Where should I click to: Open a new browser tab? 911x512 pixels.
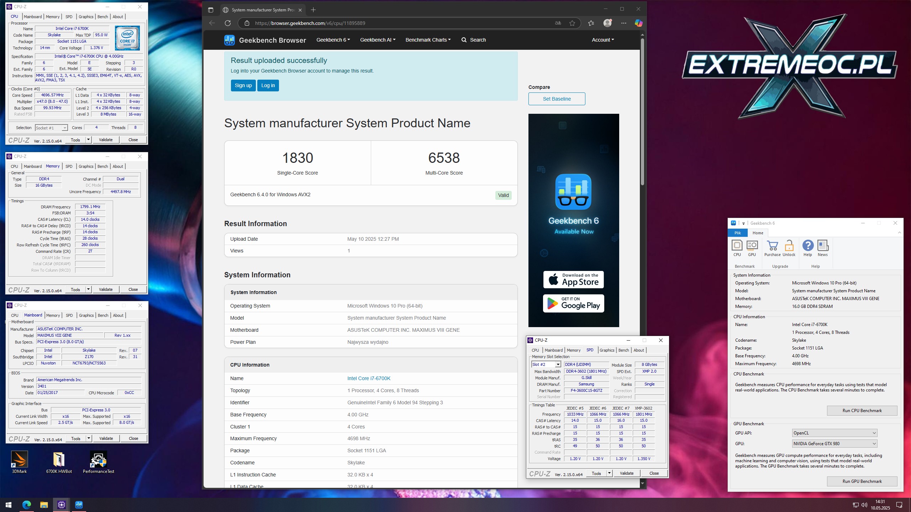click(x=313, y=10)
